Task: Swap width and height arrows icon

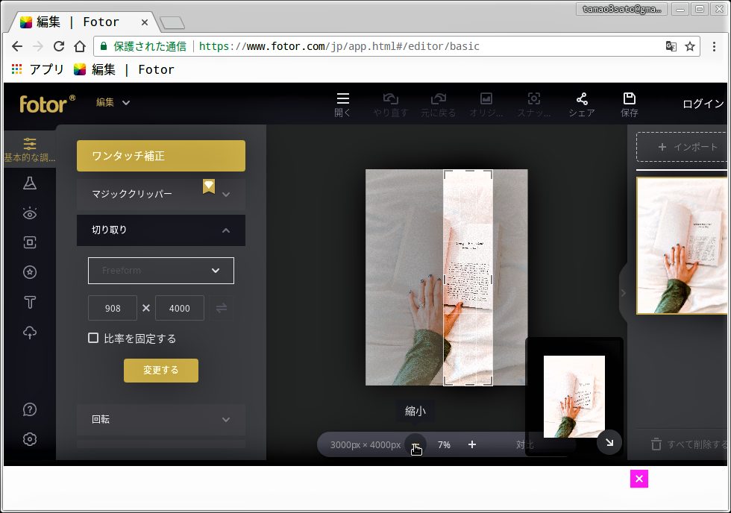Action: pos(221,308)
